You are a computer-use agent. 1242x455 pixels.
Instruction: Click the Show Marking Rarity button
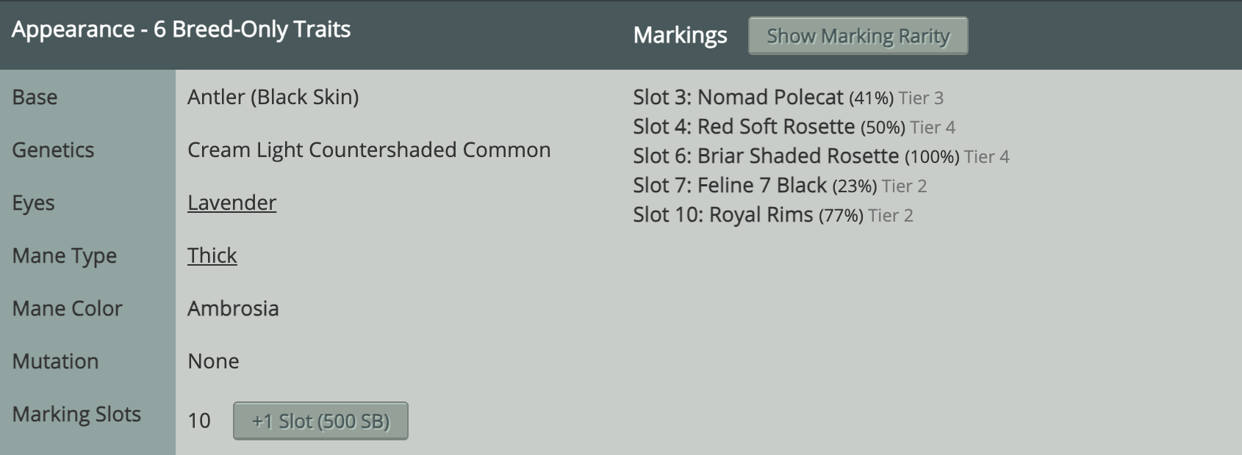(858, 36)
